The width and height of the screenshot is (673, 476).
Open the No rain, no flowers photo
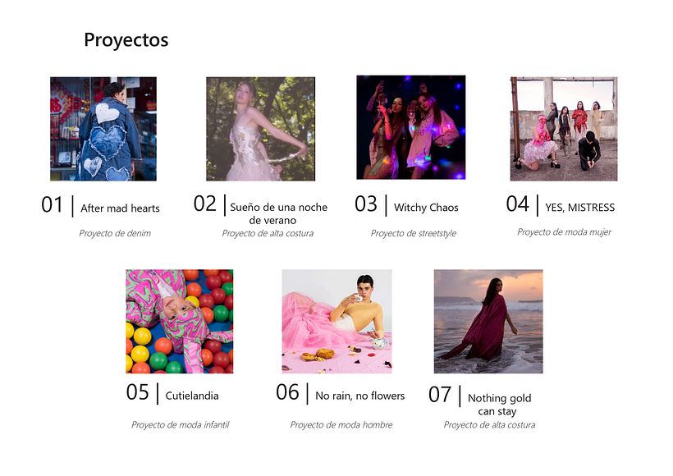336,321
